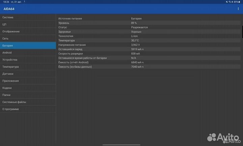Open the three-dot overflow menu
Image resolution: width=243 pixels, height=146 pixels.
click(238, 9)
